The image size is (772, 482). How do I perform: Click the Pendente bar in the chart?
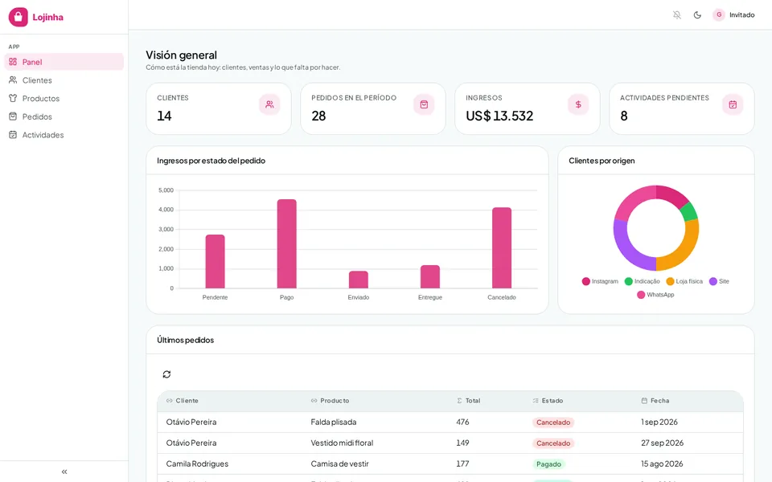coord(216,261)
